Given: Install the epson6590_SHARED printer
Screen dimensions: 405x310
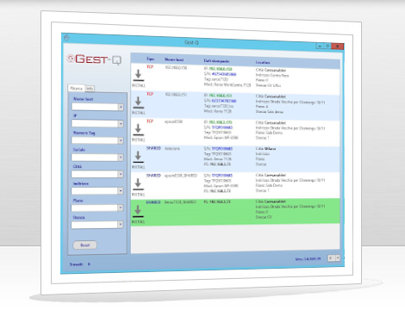Looking at the screenshot, I should point(138,187).
